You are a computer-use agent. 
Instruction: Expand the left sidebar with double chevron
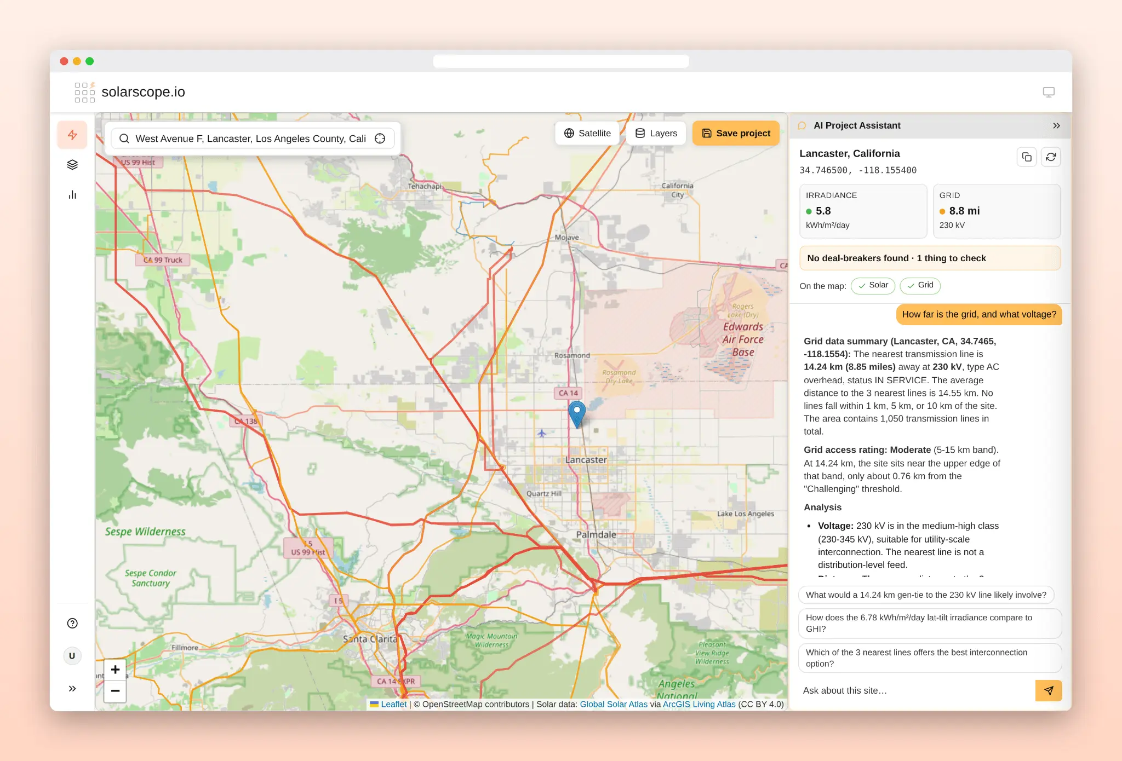(x=72, y=689)
